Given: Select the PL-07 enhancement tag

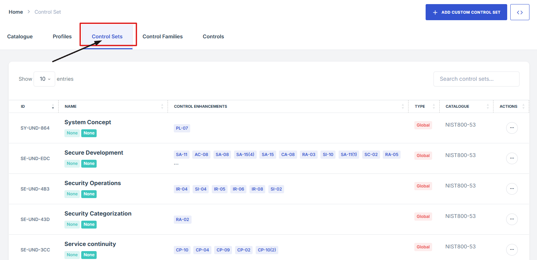Looking at the screenshot, I should [x=182, y=128].
